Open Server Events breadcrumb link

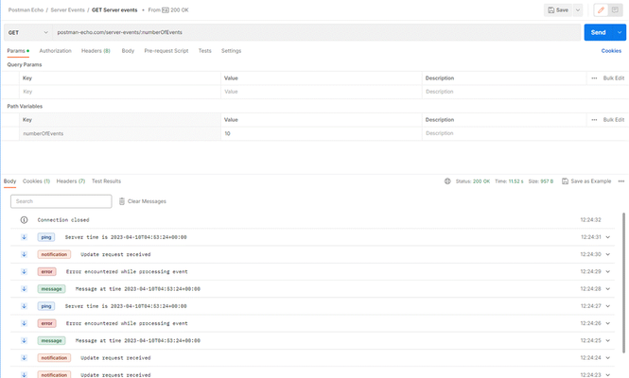coord(67,10)
